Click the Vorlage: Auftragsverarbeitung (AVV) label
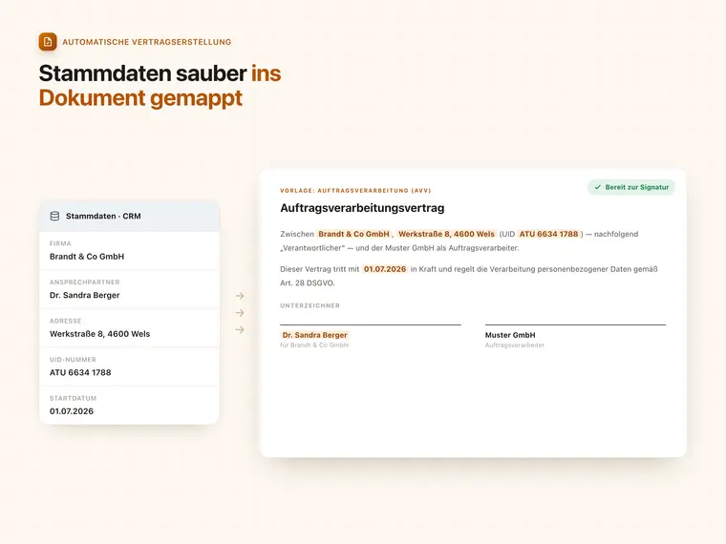Viewport: 726px width, 544px height. tap(355, 191)
